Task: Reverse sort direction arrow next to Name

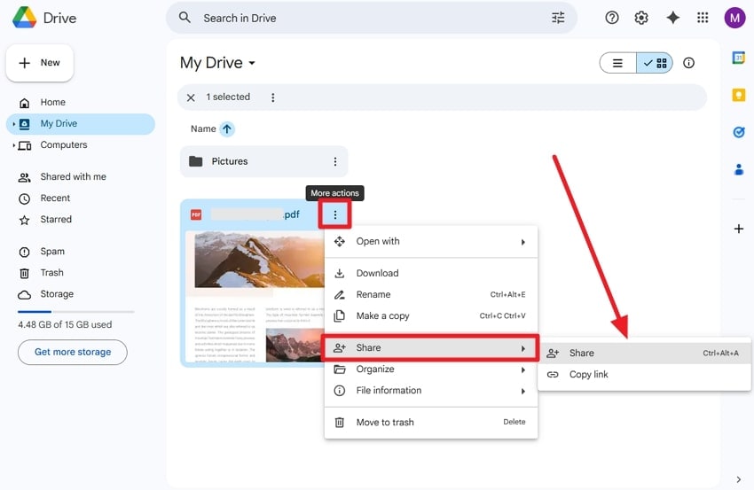Action: click(227, 129)
